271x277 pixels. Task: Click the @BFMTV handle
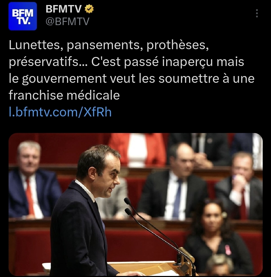(x=67, y=22)
